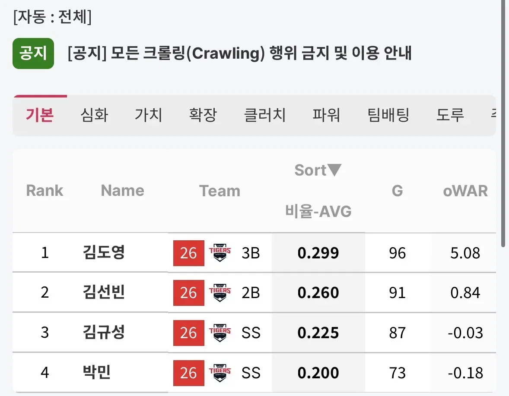This screenshot has height=396, width=509.
Task: Click the Tigers logo in 박민 row
Action: pyautogui.click(x=220, y=373)
